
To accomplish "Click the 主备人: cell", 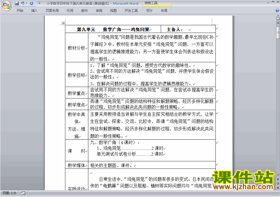I will coord(188,29).
